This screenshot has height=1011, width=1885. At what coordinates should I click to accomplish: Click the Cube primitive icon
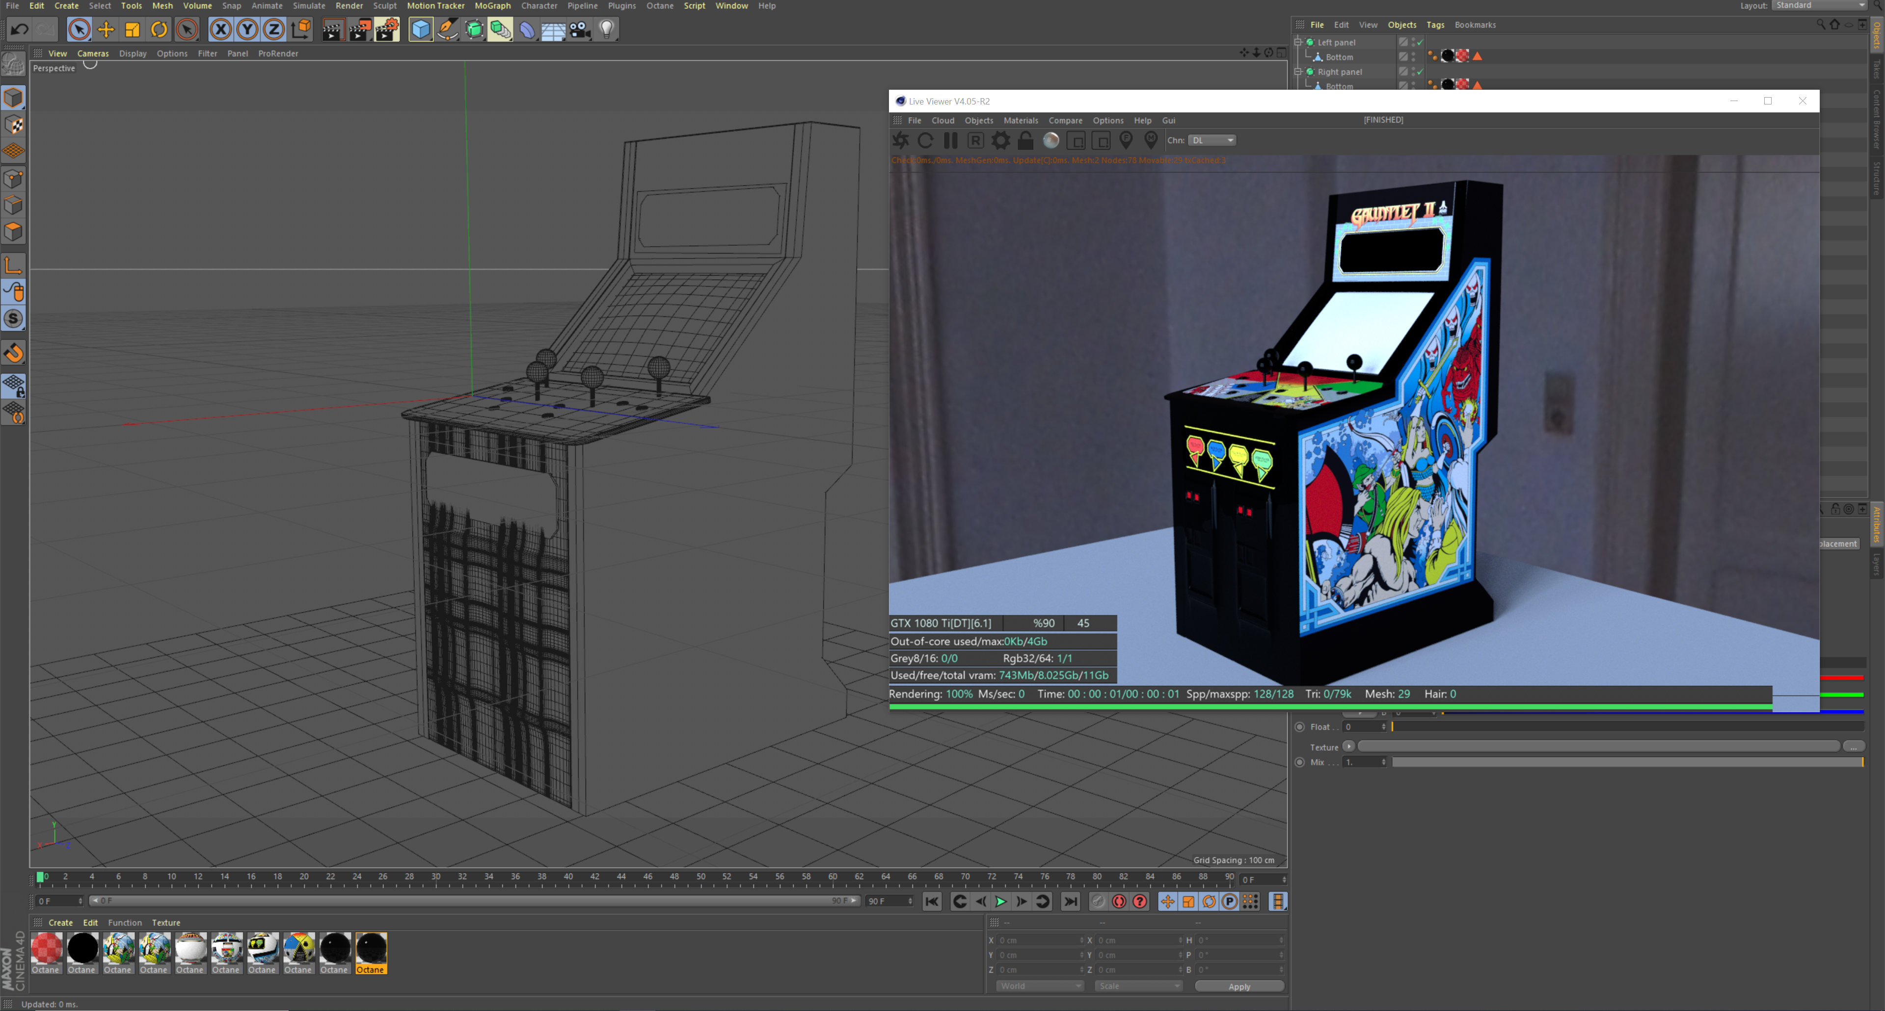(421, 29)
